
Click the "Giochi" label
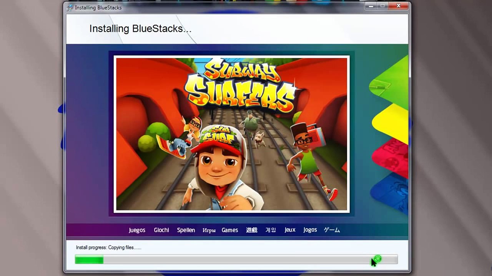[161, 230]
